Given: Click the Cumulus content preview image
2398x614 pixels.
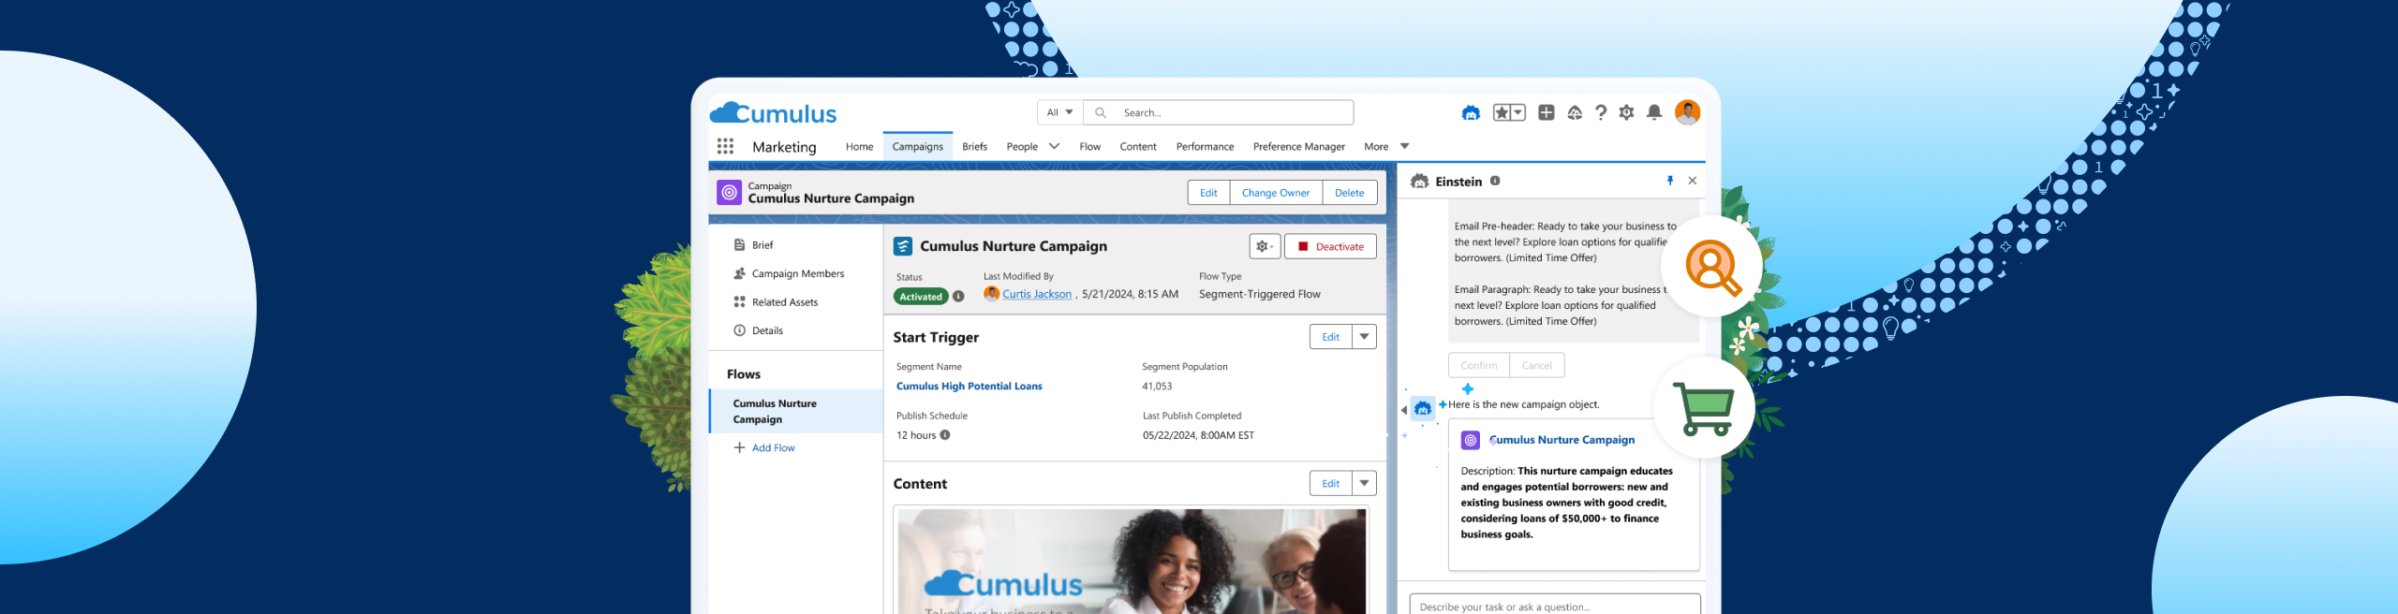Looking at the screenshot, I should [x=1132, y=562].
